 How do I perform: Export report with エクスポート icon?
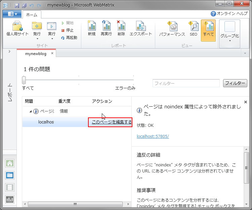click(141, 29)
